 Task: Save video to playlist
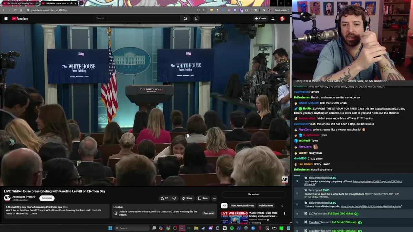203,198
